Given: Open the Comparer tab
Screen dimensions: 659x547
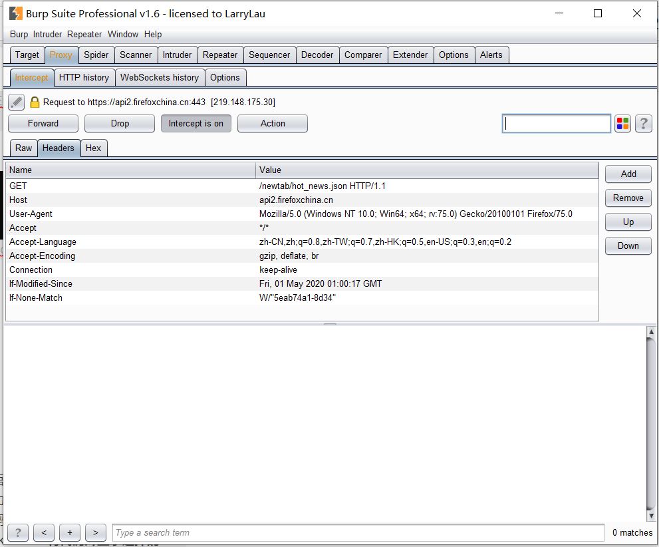Looking at the screenshot, I should click(x=362, y=55).
